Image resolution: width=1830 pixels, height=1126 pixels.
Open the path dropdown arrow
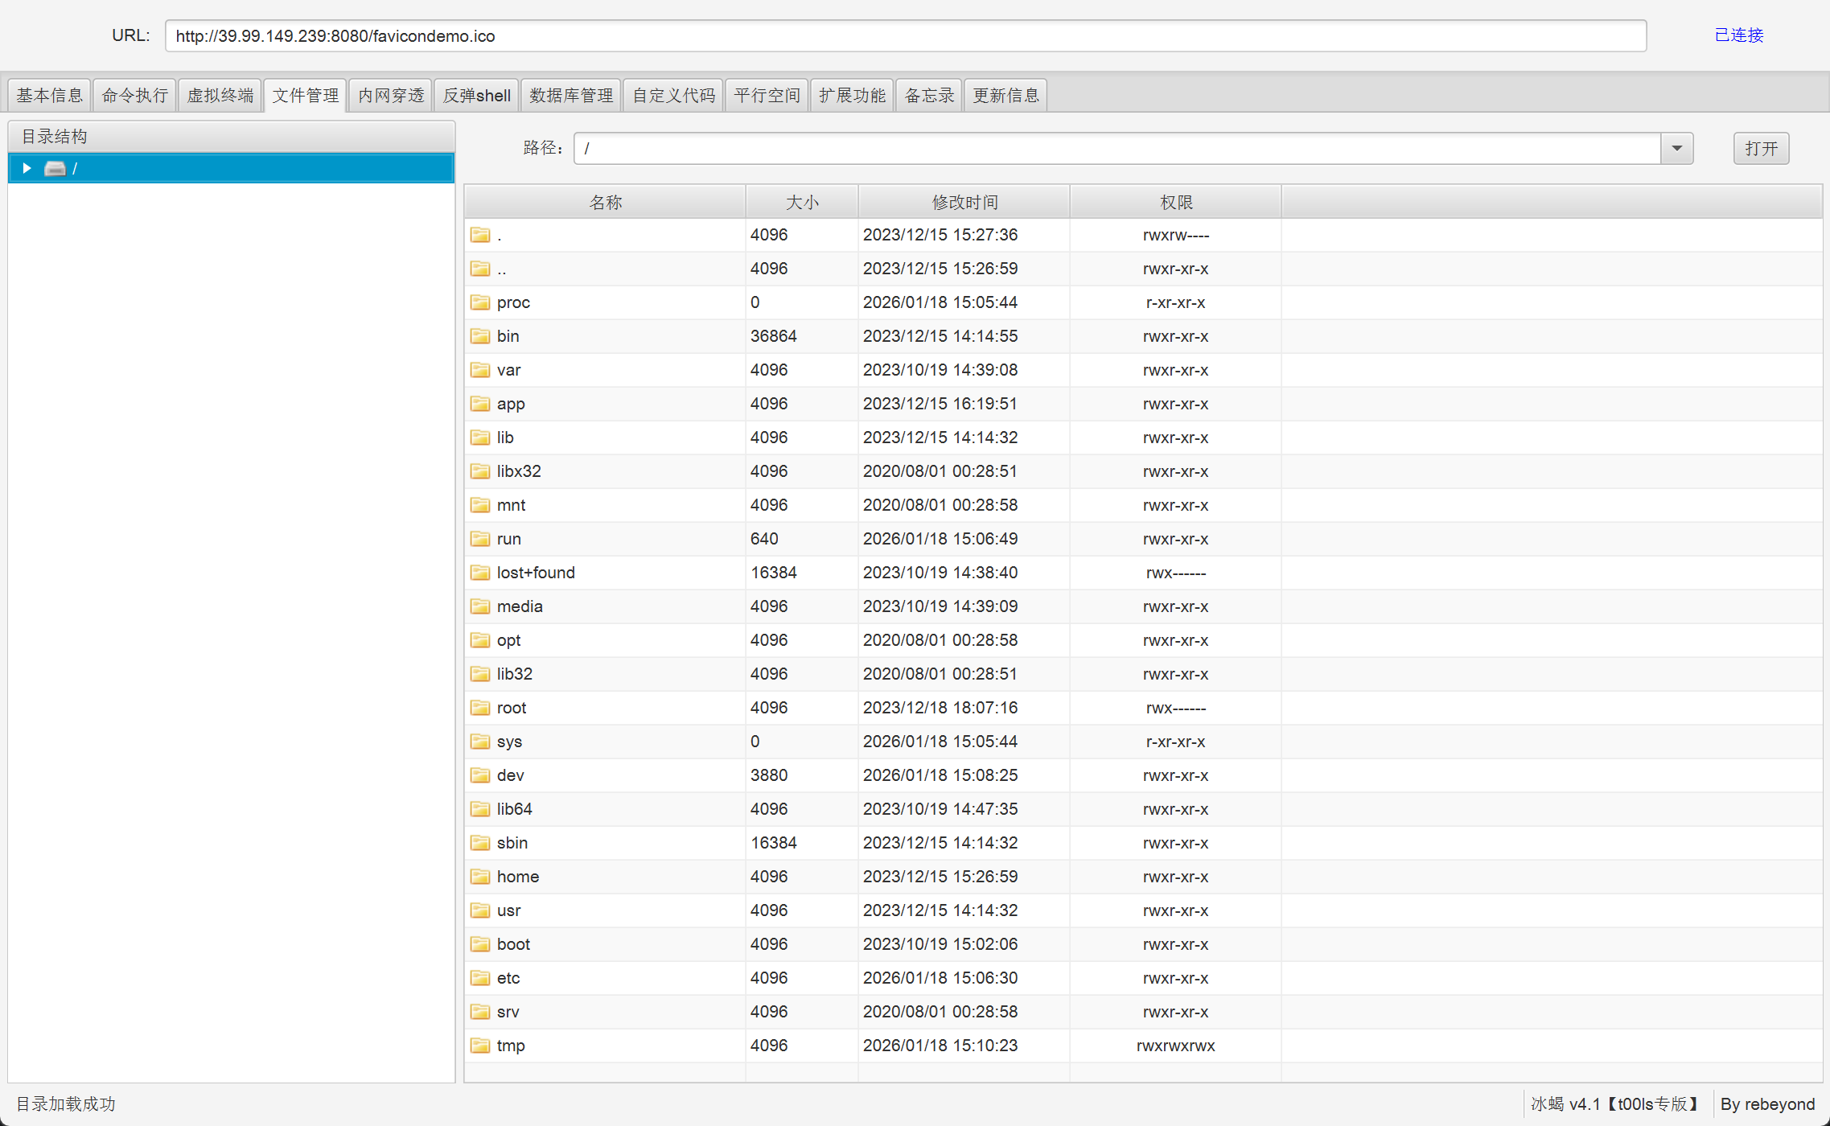tap(1676, 148)
